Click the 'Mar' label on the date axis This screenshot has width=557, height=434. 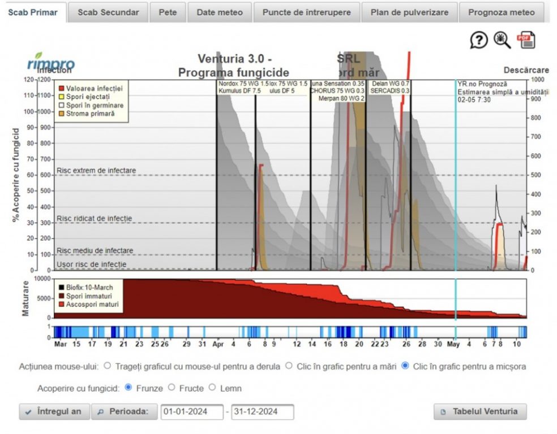[61, 344]
